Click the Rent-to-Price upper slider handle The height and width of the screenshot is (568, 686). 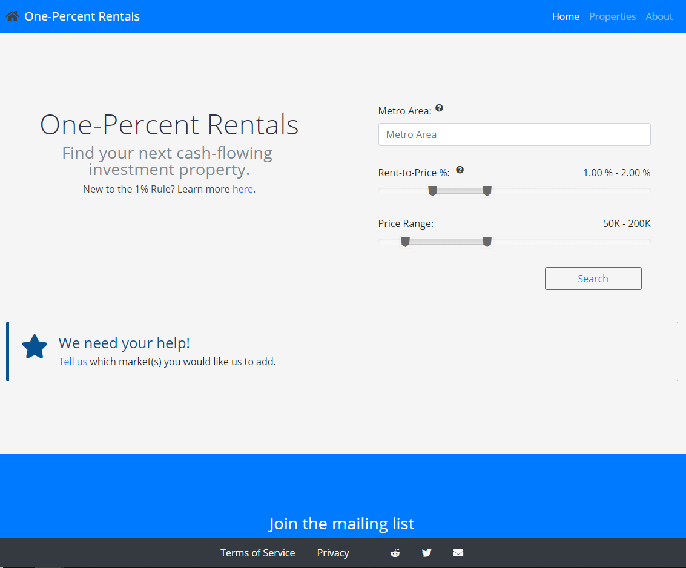[487, 191]
